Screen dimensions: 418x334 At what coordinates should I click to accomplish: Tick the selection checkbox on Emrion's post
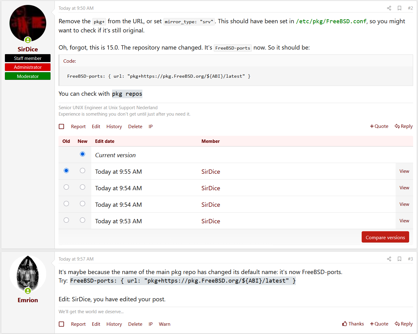62,324
